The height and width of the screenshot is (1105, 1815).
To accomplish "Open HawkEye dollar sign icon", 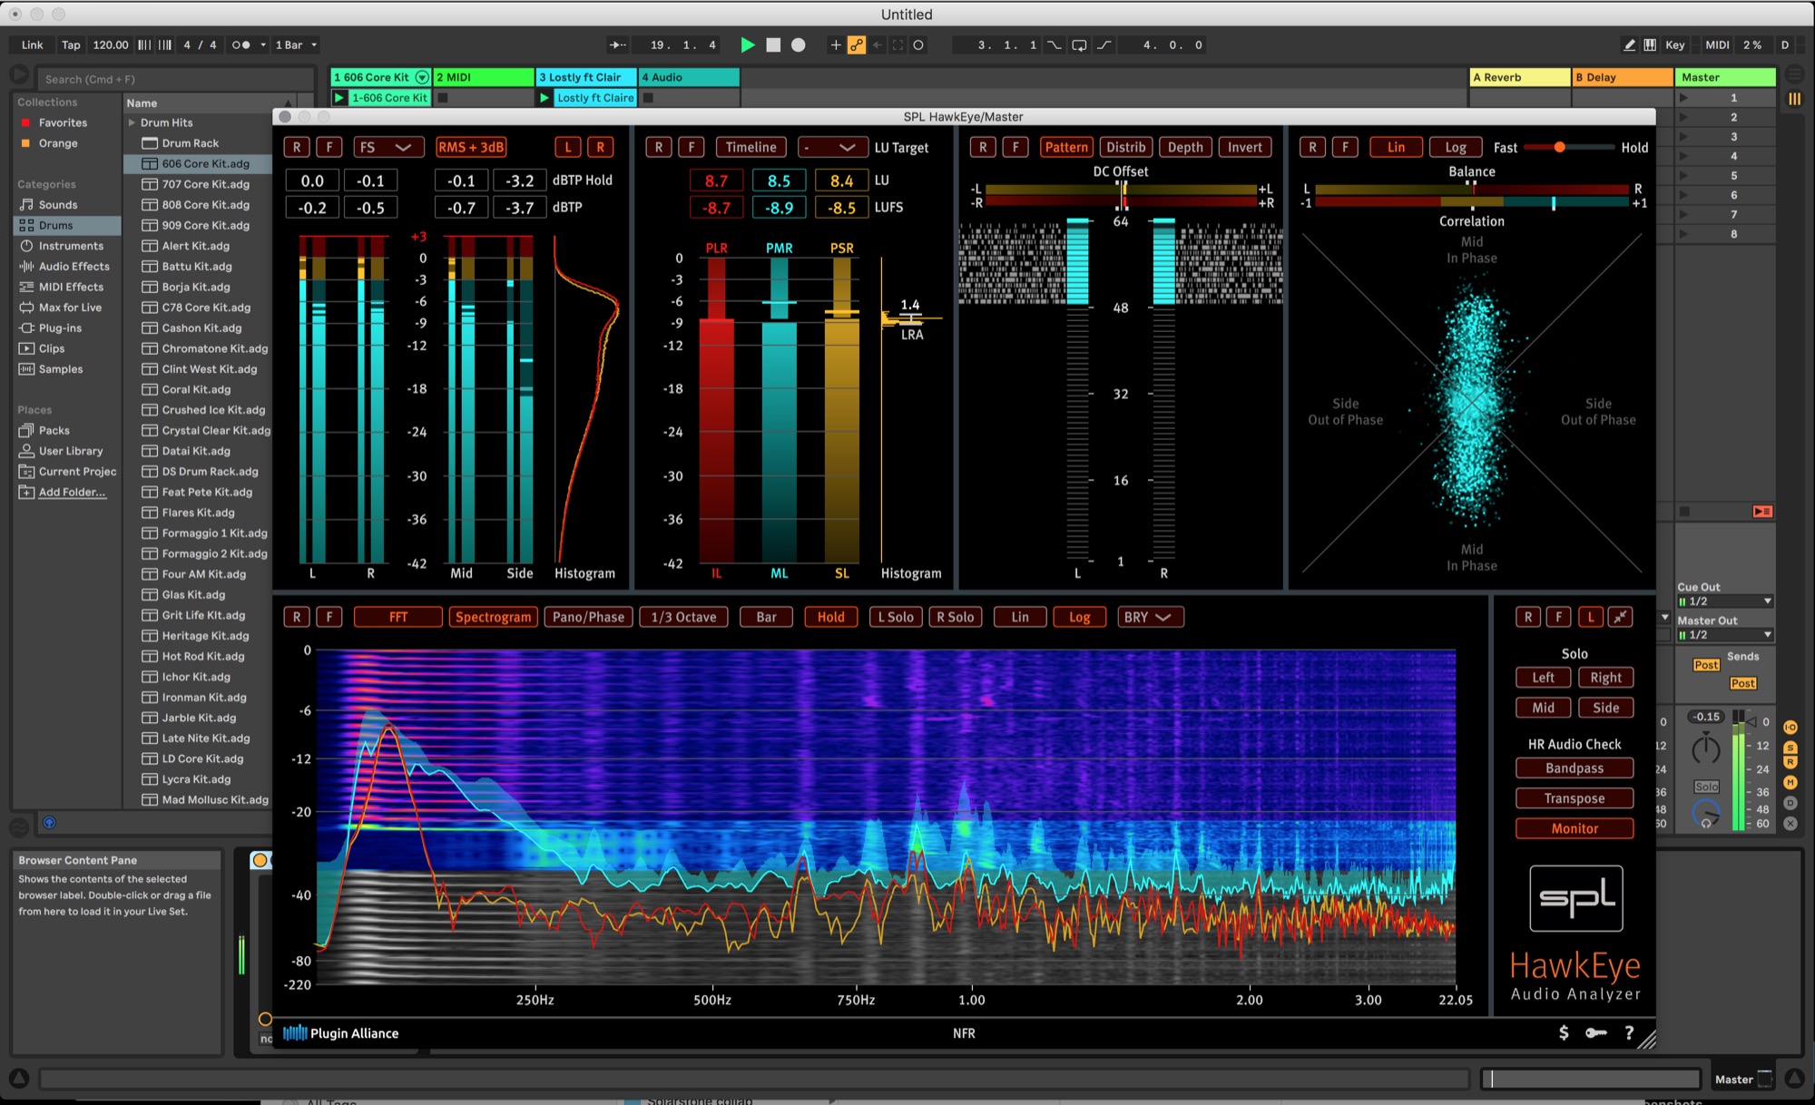I will 1564,1032.
